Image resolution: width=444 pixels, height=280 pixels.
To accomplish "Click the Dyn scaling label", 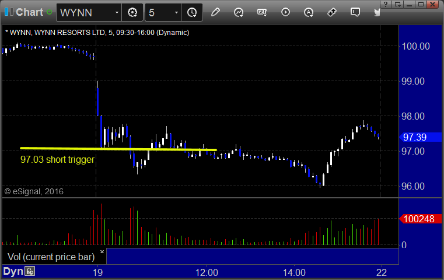I will click(x=13, y=271).
